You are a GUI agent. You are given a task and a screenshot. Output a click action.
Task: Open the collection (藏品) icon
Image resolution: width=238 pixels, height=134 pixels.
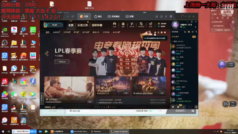[x=123, y=25]
